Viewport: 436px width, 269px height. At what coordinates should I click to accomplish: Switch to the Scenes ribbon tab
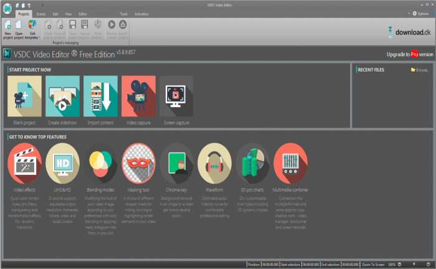(x=41, y=14)
